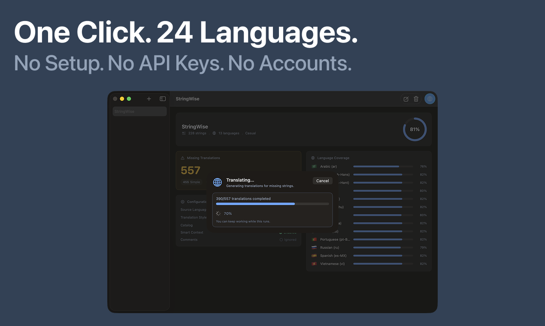Click '390/557 translations completed' text
Viewport: 545px width, 326px height.
pyautogui.click(x=243, y=199)
